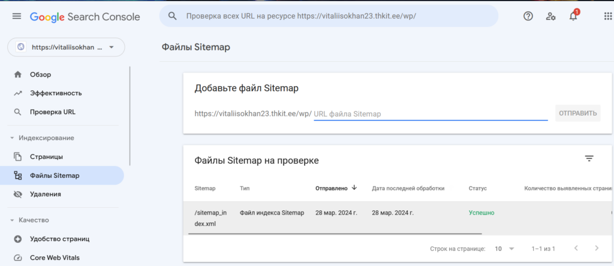
Task: Click the sidebar vertical scrollbar
Action: [x=130, y=116]
